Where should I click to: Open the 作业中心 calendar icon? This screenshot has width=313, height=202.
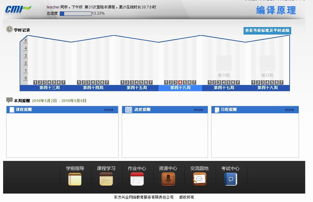point(137,179)
